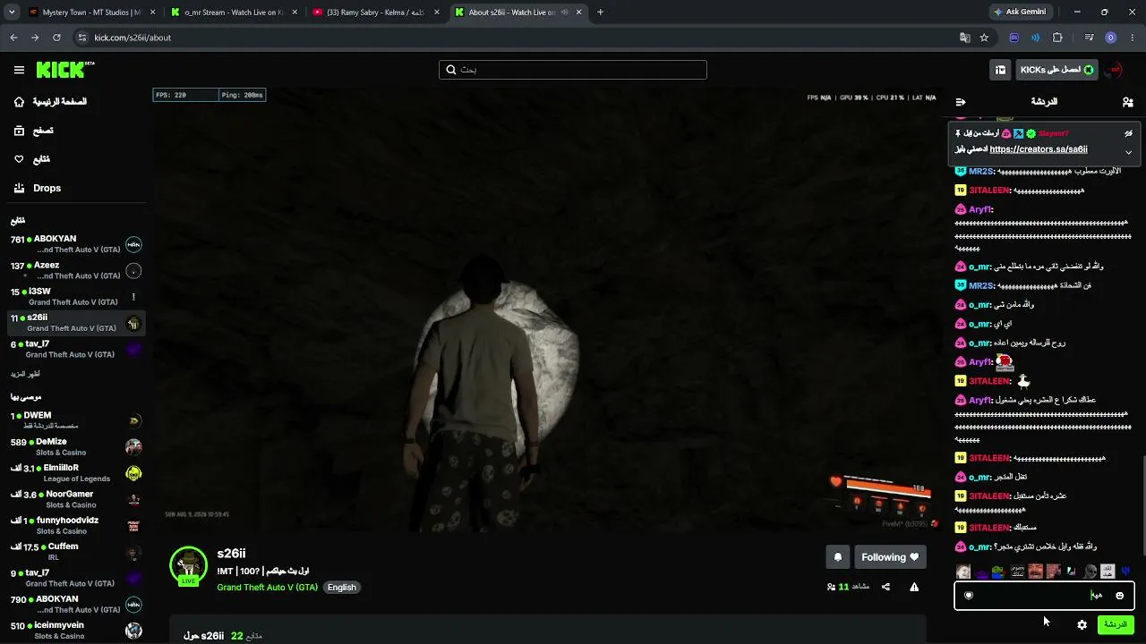Show the chat viewers list icon
Image resolution: width=1146 pixels, height=644 pixels.
click(x=1127, y=102)
